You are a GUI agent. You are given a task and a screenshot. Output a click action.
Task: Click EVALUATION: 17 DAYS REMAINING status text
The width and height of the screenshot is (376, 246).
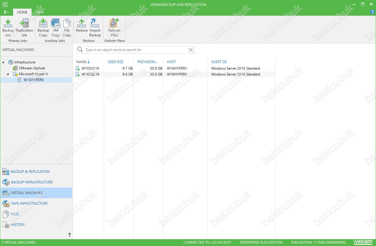pyautogui.click(x=318, y=242)
